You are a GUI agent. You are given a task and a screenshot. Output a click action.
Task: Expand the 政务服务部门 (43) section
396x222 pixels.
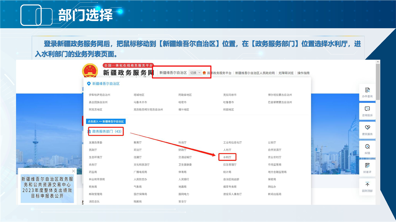(x=106, y=131)
